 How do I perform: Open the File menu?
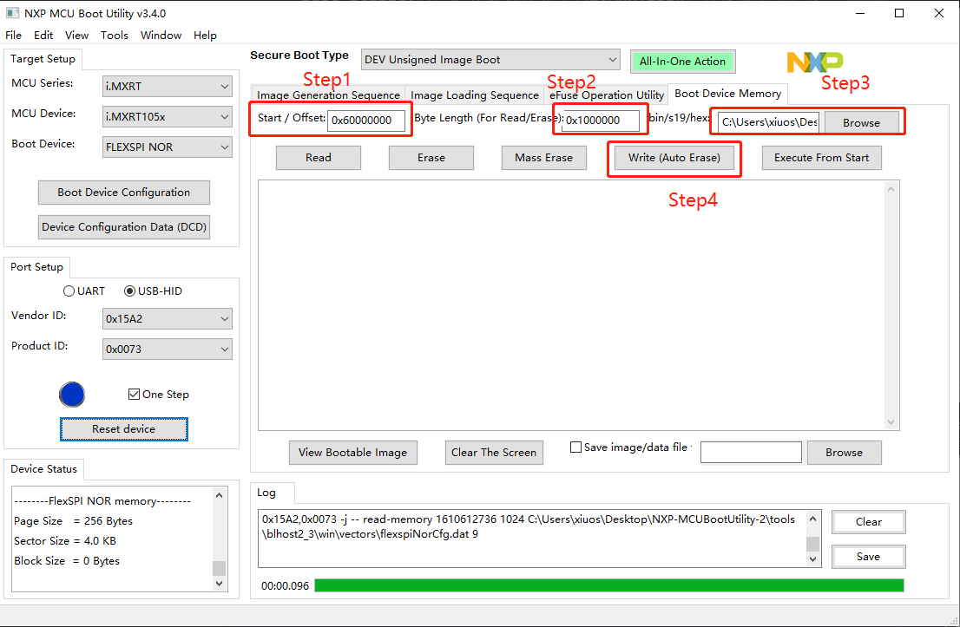coord(14,36)
